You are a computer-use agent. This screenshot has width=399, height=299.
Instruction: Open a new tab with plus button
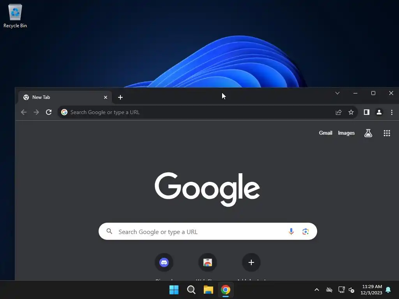click(120, 97)
